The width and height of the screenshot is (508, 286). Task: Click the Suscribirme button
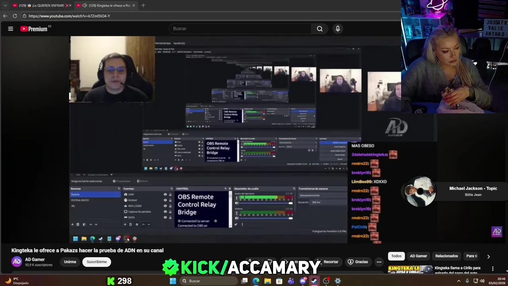pos(97,262)
